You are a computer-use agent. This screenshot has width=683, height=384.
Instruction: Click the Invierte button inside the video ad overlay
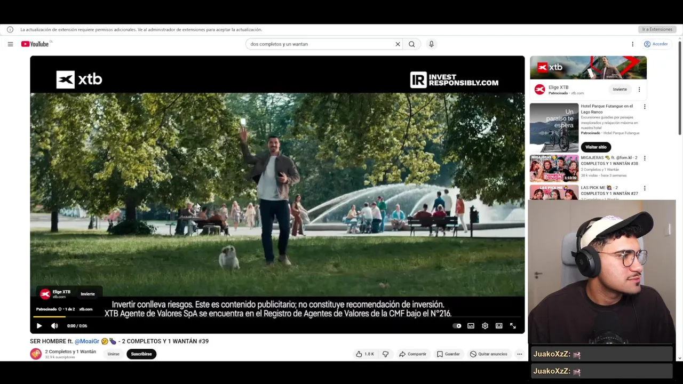(x=88, y=294)
